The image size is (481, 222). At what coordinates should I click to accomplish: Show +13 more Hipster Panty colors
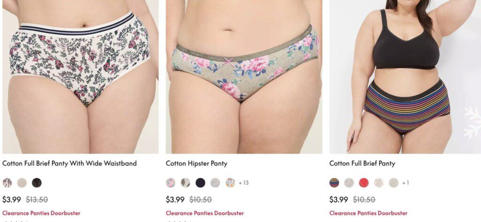point(244,183)
